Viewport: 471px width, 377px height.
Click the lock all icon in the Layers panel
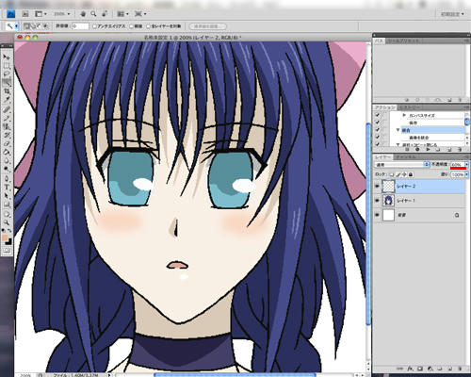[411, 174]
